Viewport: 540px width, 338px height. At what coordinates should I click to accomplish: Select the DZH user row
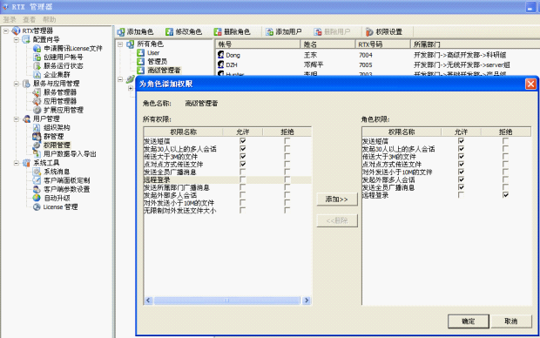377,64
